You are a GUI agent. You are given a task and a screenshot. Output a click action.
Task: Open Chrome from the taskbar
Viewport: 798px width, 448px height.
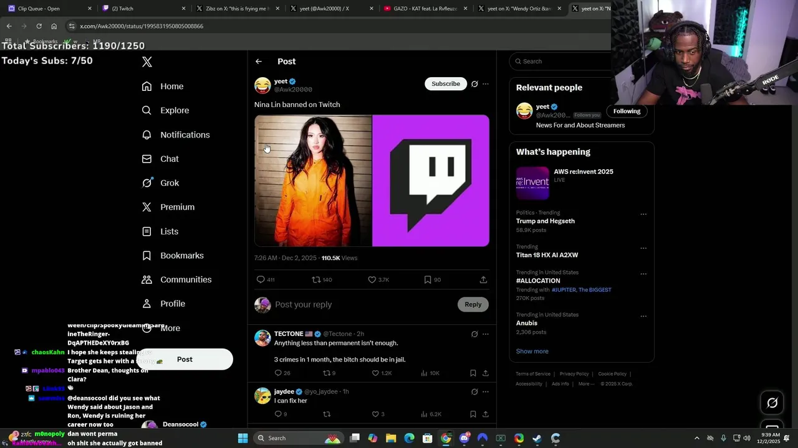tap(446, 438)
